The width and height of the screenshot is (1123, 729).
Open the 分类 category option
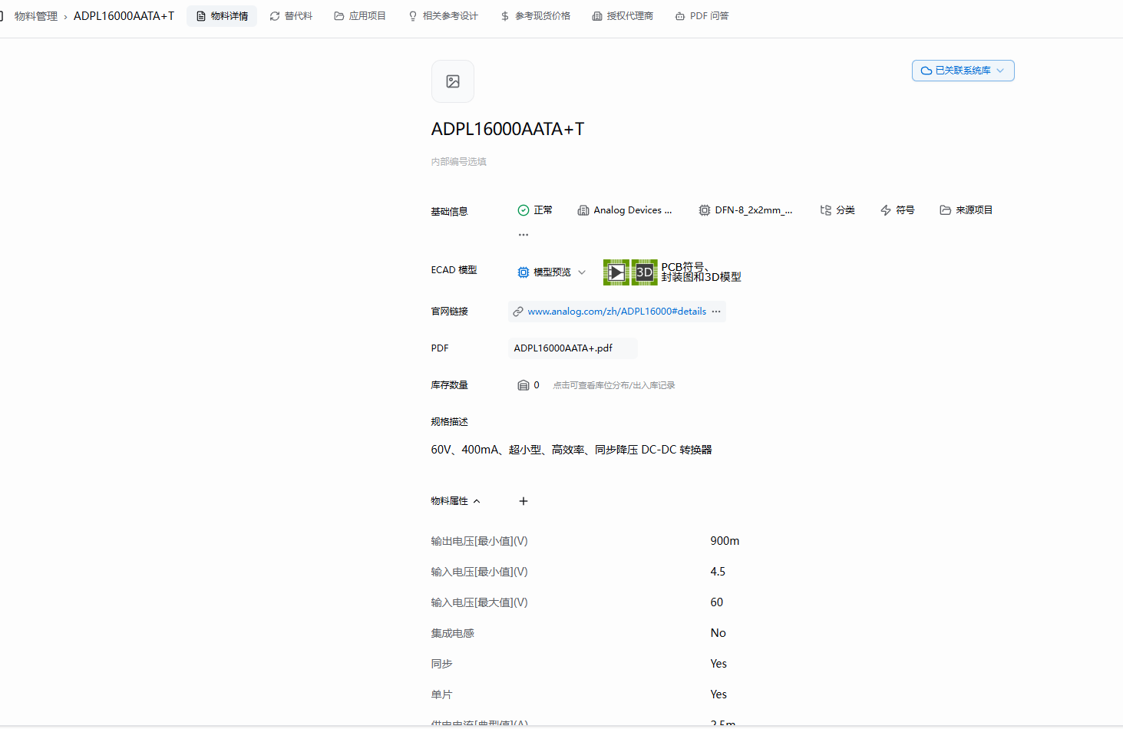837,210
